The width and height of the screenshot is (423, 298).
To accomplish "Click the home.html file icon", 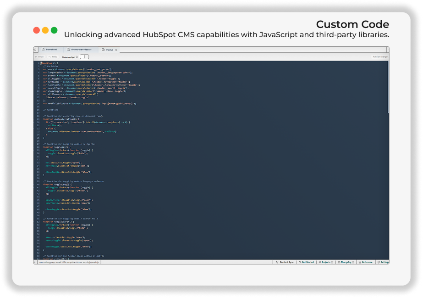I will [43, 50].
